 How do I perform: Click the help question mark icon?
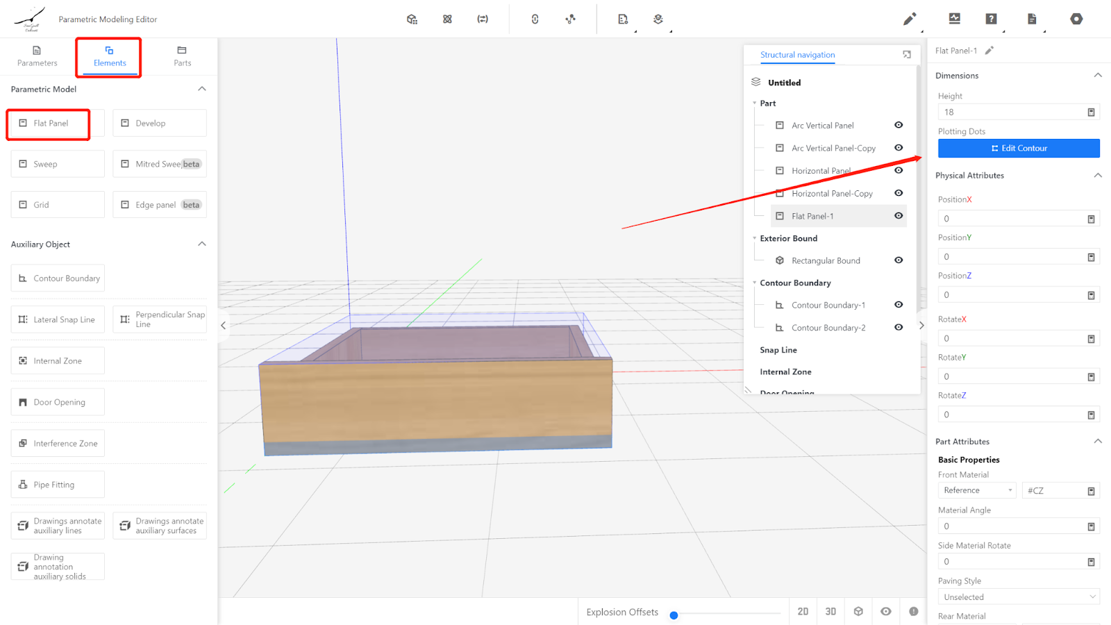(991, 19)
